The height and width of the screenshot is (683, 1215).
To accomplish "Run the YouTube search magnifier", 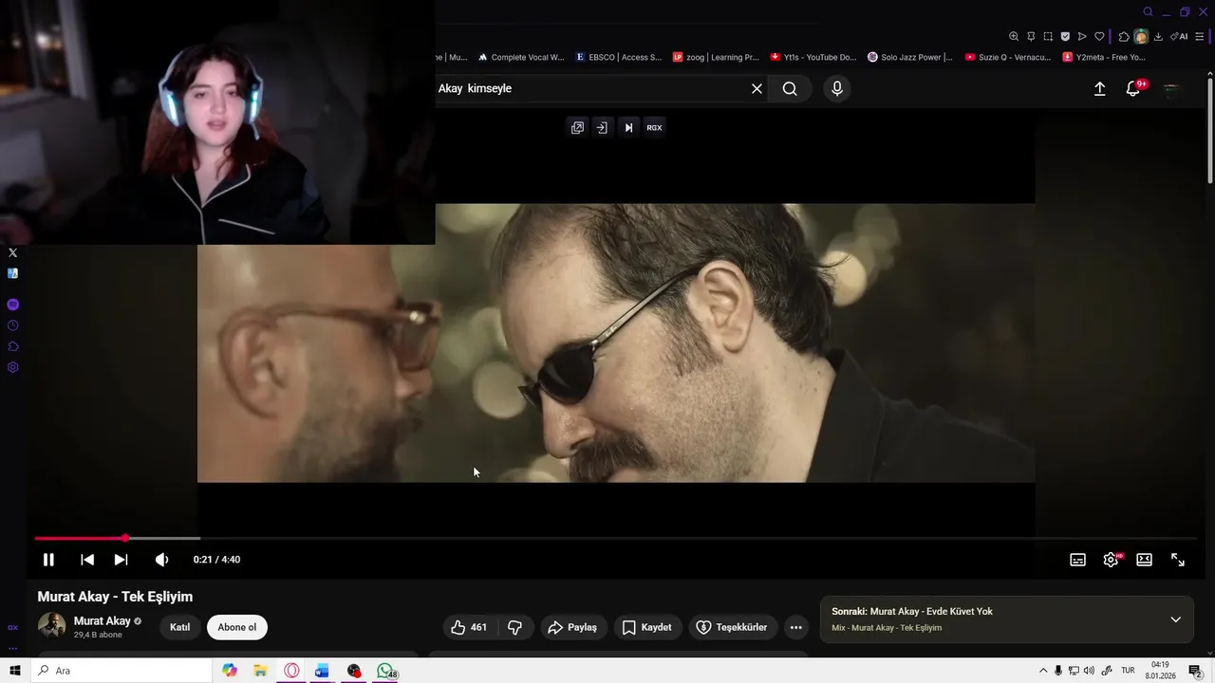I will tap(790, 88).
